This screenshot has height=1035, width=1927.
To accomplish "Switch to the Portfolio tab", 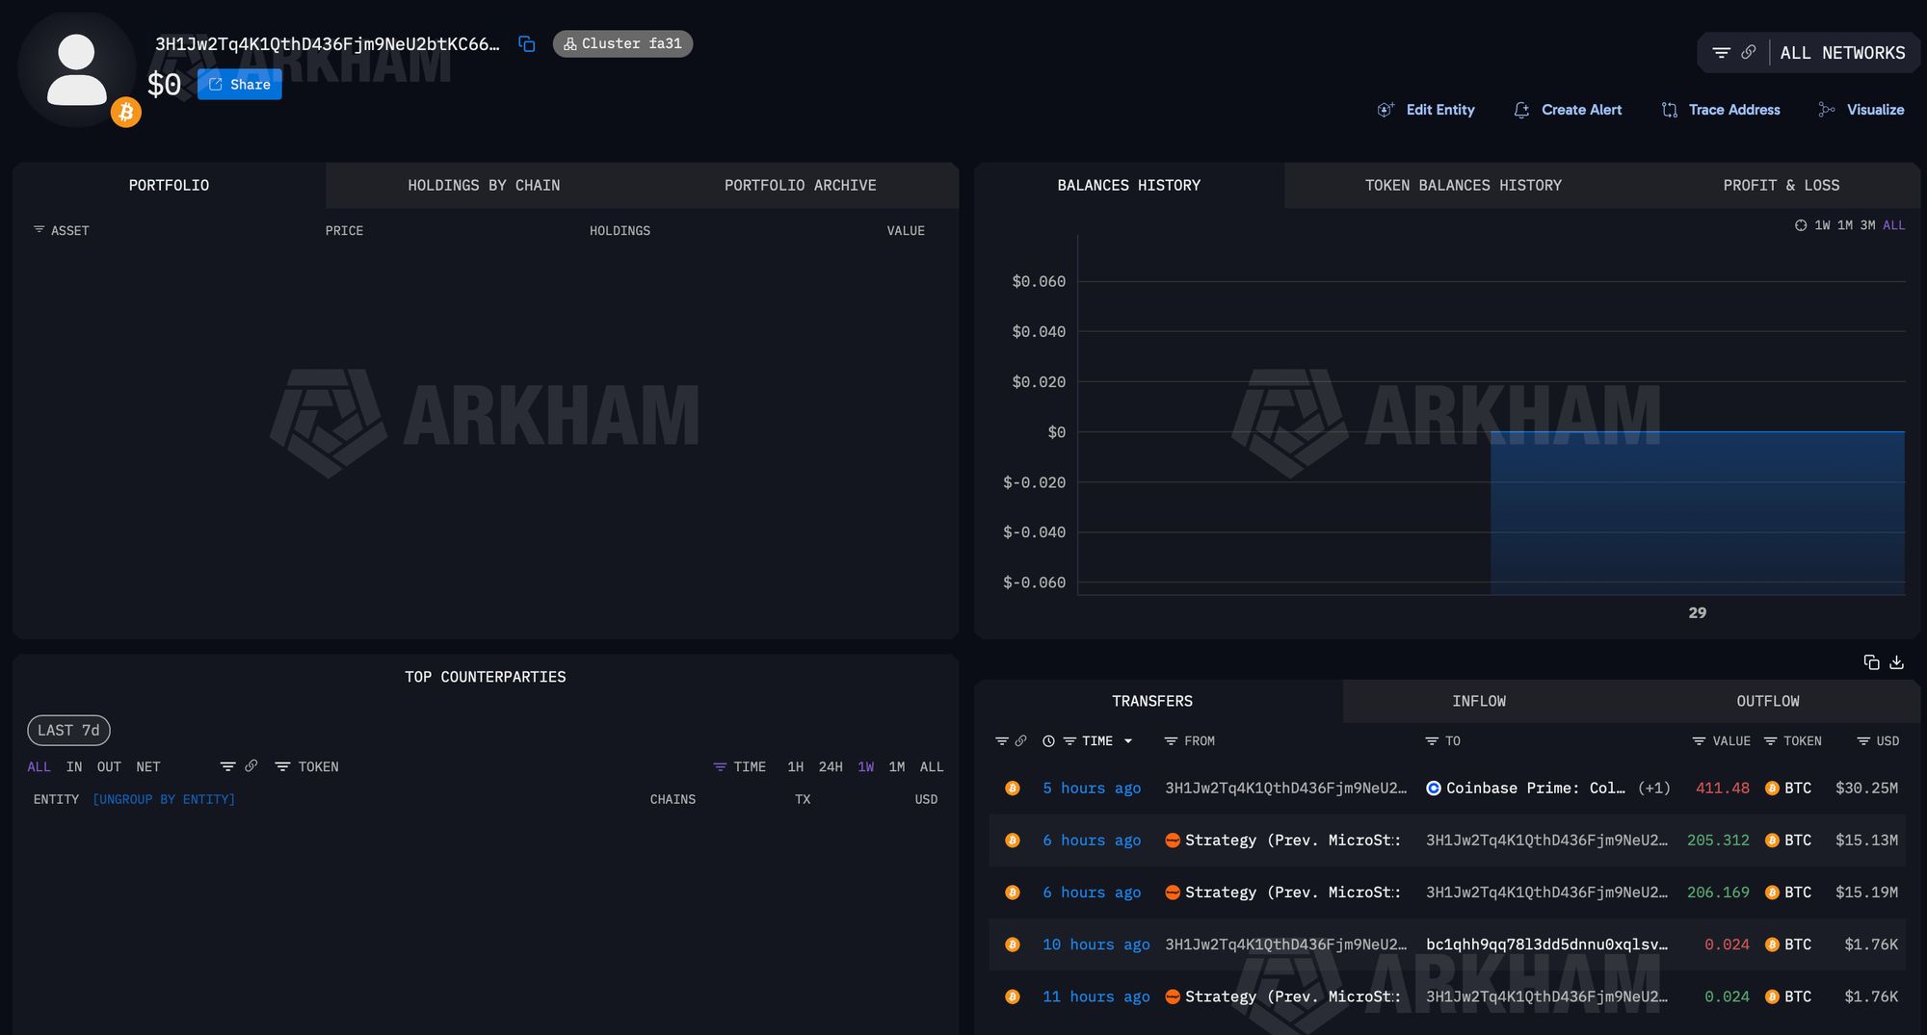I will coord(169,185).
